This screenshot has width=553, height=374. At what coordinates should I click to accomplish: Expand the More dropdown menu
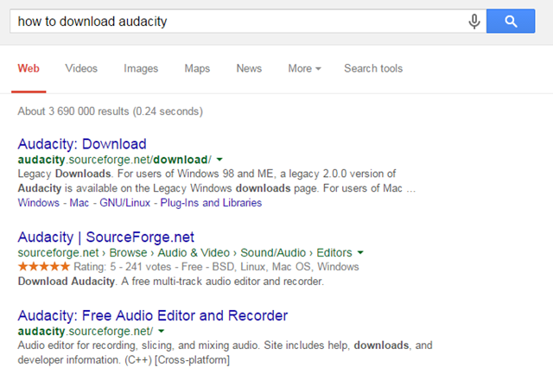pos(304,68)
